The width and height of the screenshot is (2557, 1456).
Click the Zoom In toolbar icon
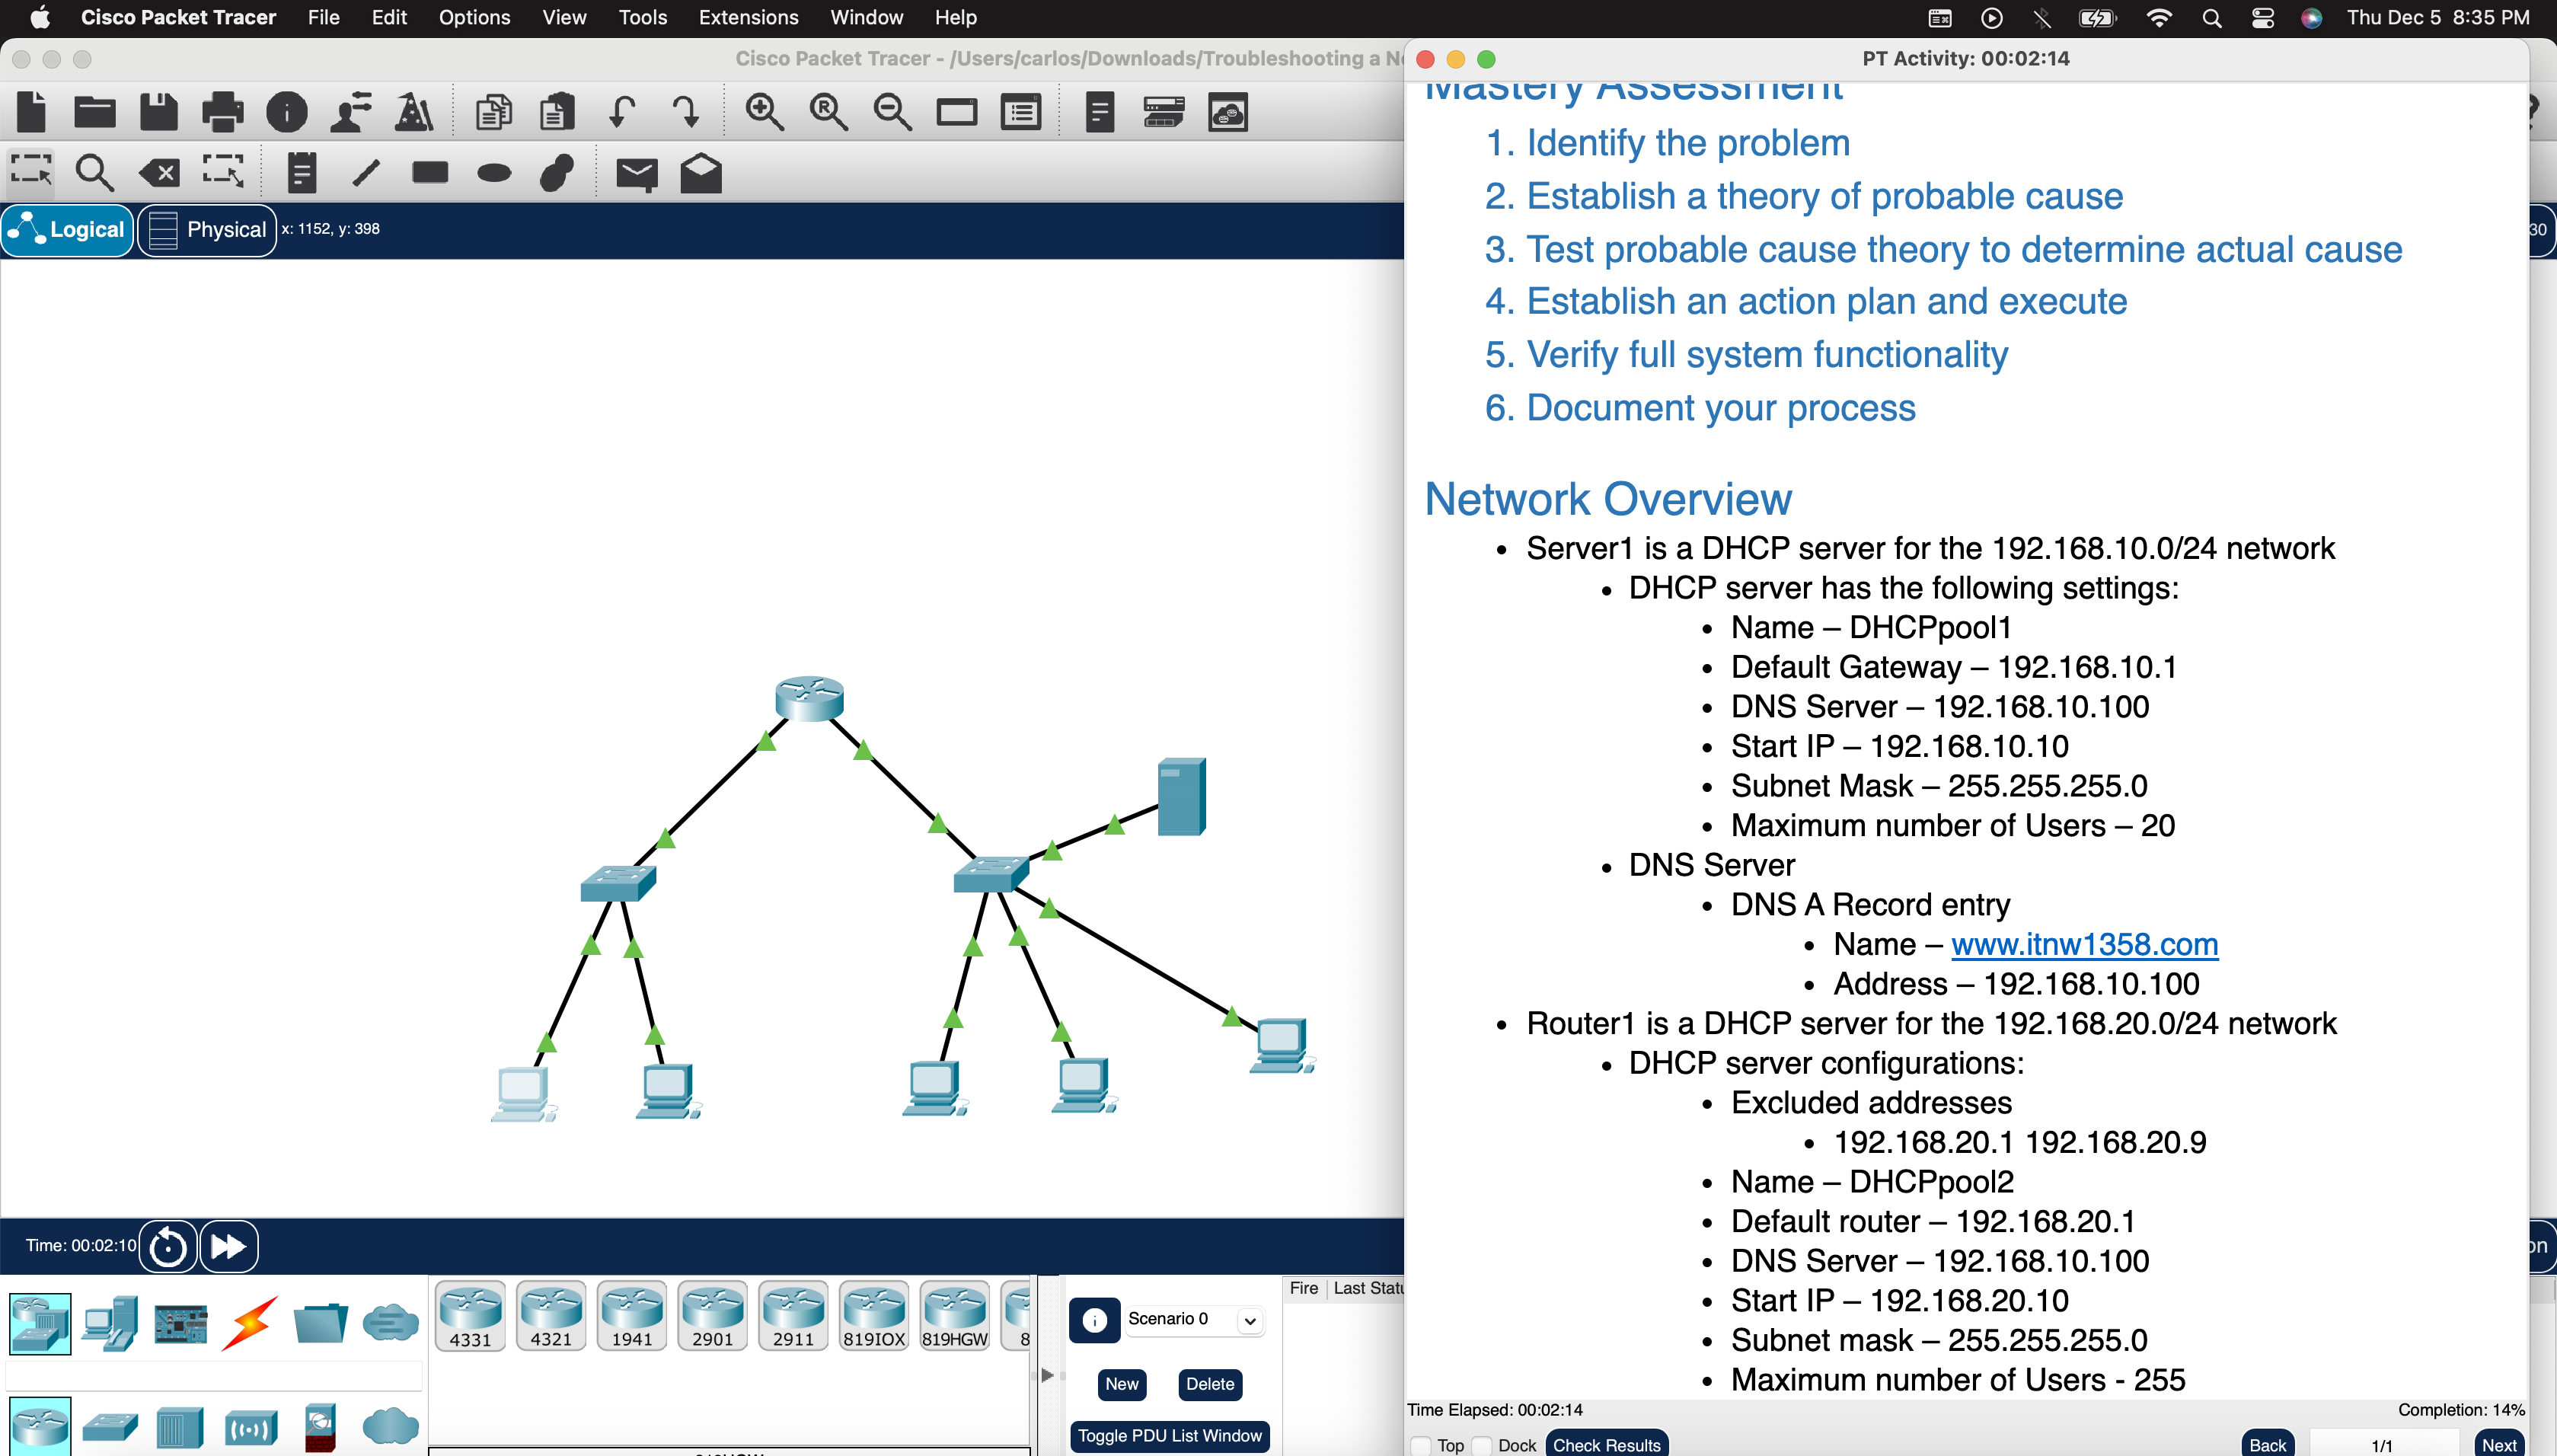click(x=765, y=112)
